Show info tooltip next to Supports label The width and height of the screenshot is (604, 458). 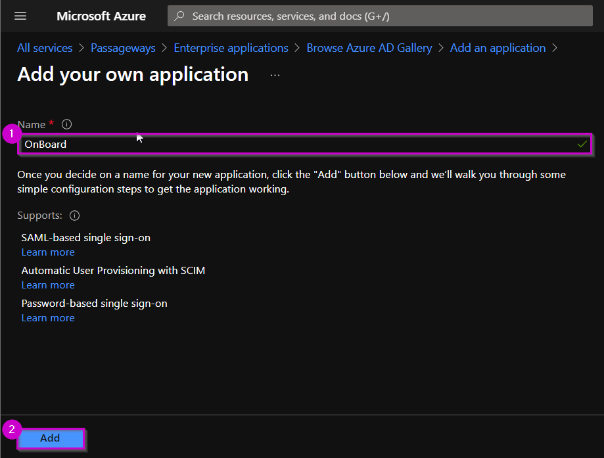(x=74, y=216)
